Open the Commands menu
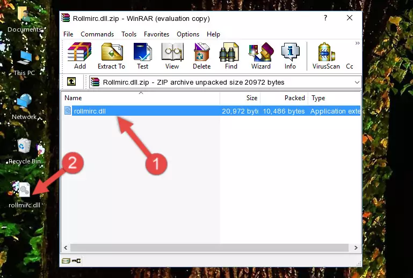 (97, 34)
